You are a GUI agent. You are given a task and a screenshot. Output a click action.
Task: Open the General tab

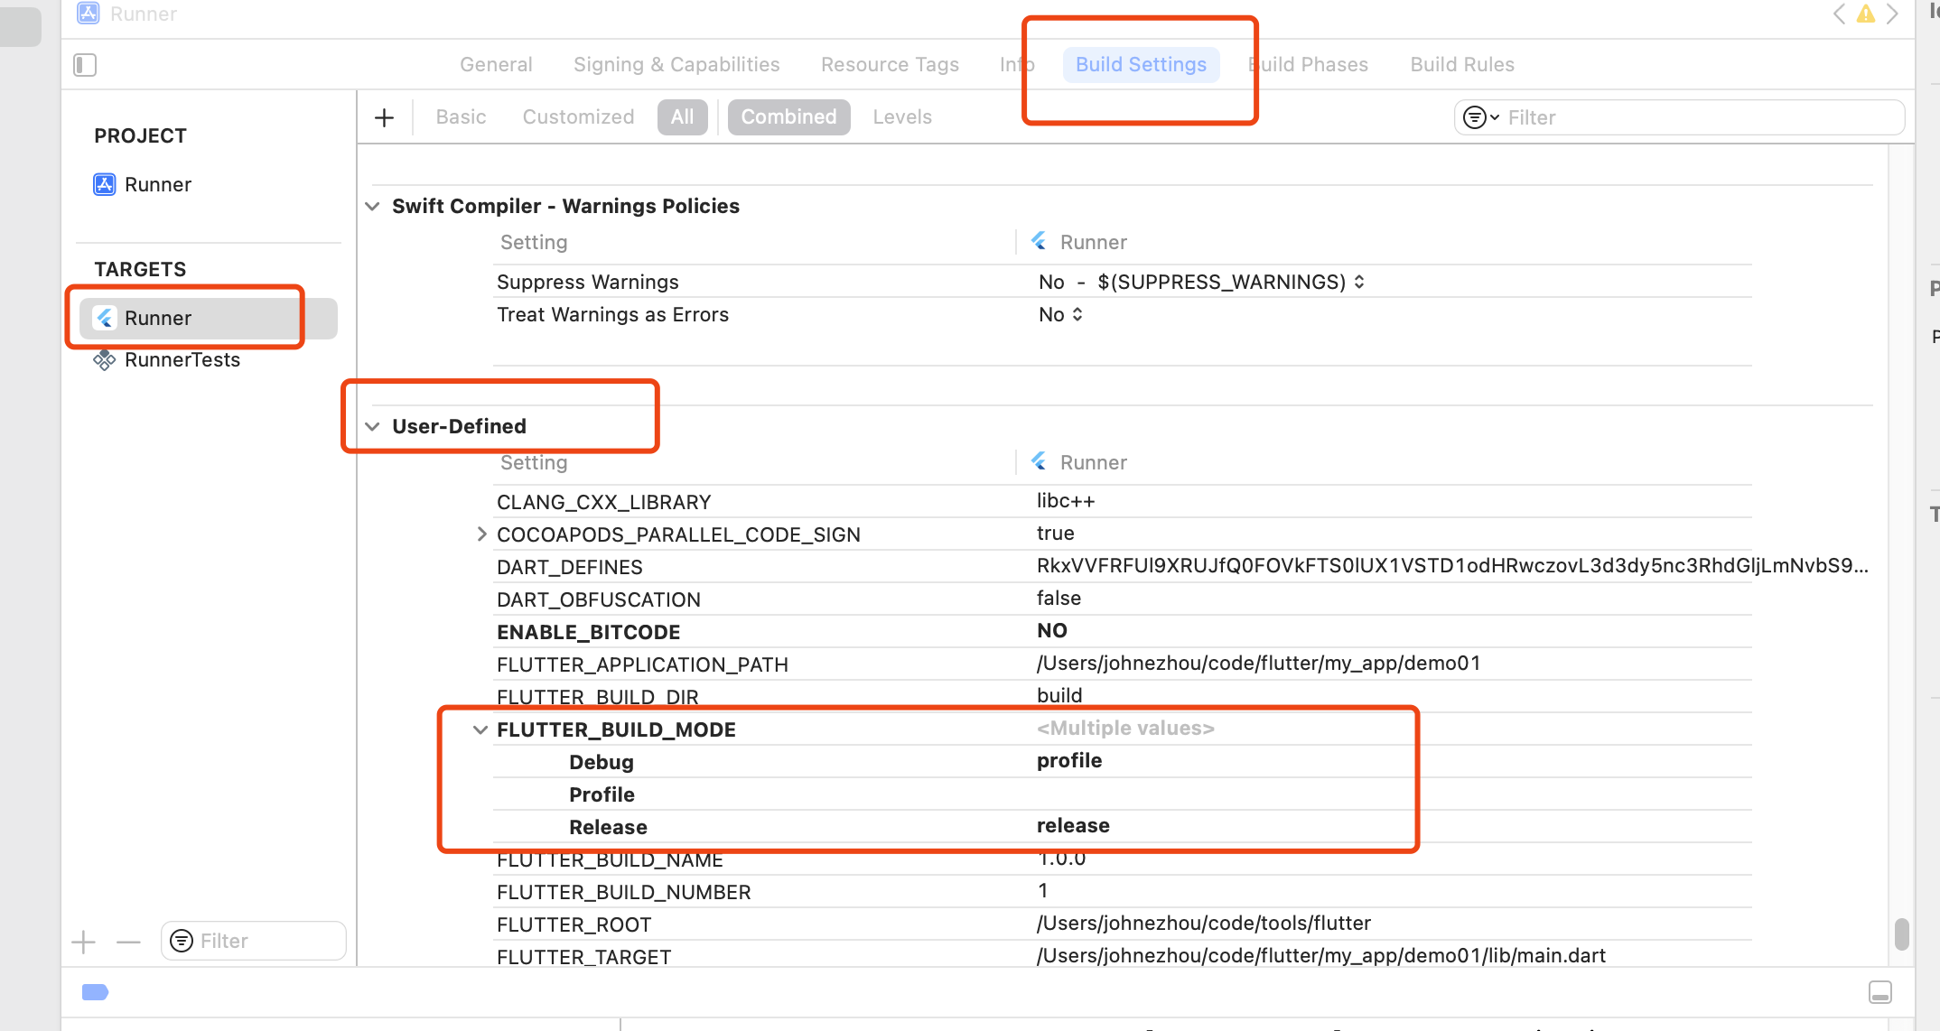point(496,64)
